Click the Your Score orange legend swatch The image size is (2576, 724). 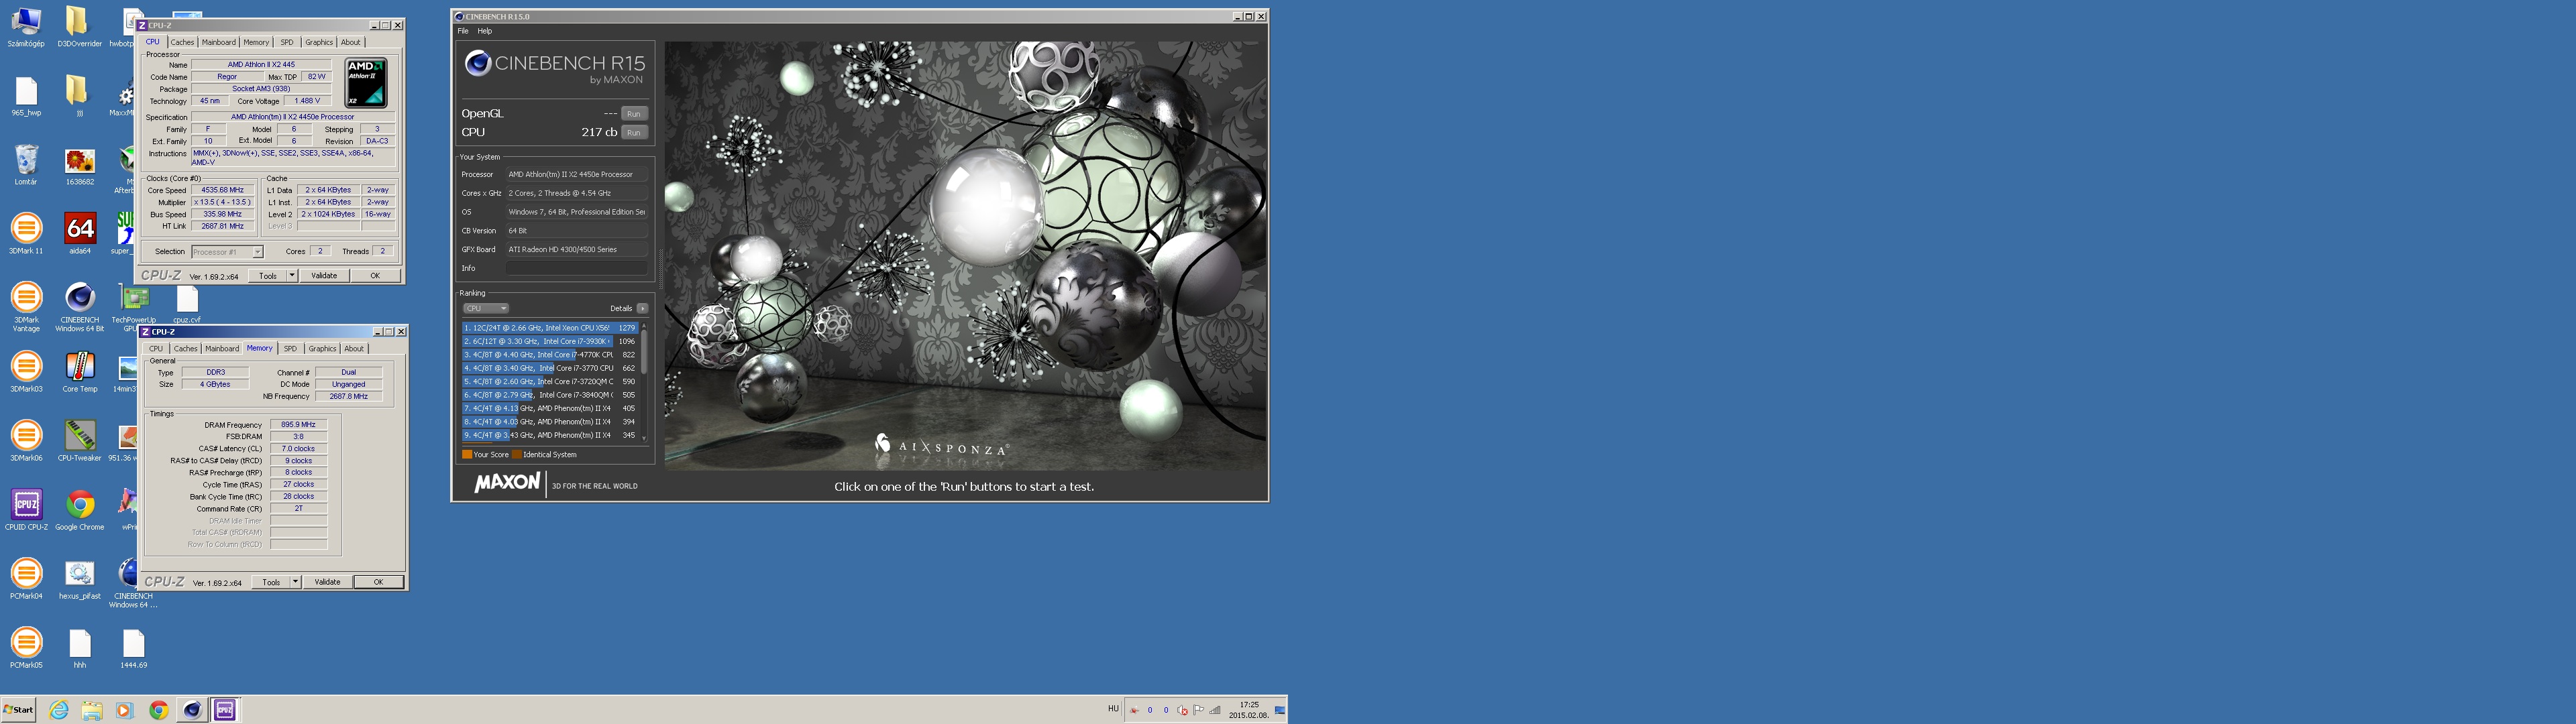pos(467,454)
